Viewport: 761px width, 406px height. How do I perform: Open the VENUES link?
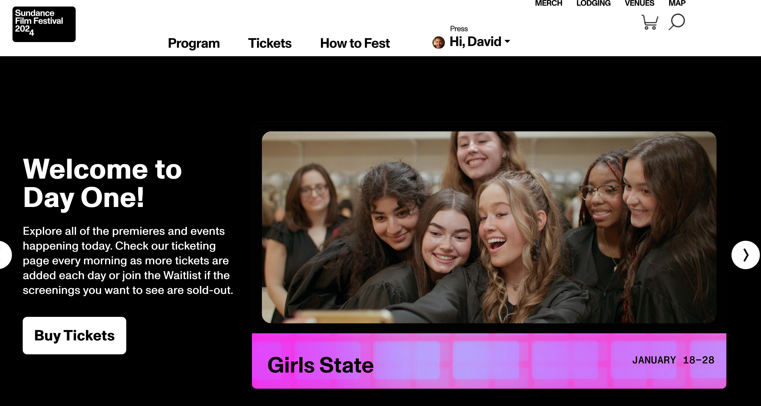pyautogui.click(x=639, y=3)
